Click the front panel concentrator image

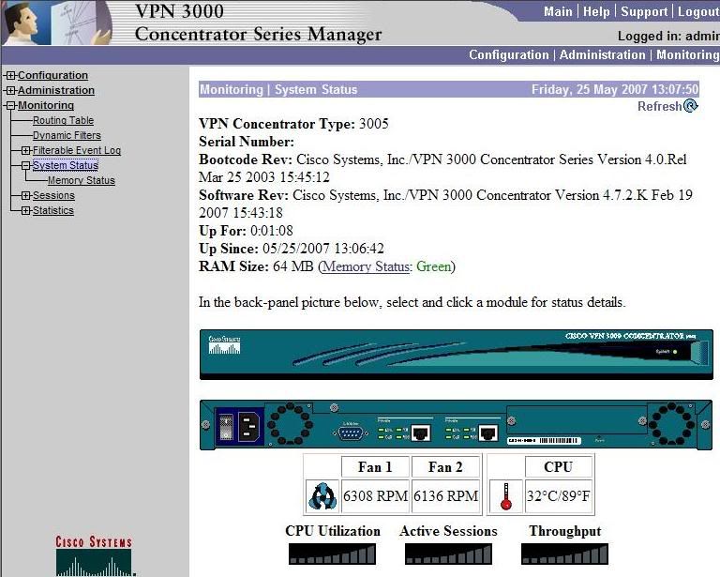(x=457, y=355)
